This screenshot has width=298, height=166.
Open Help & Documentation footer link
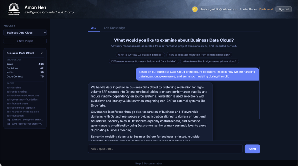click(x=149, y=163)
